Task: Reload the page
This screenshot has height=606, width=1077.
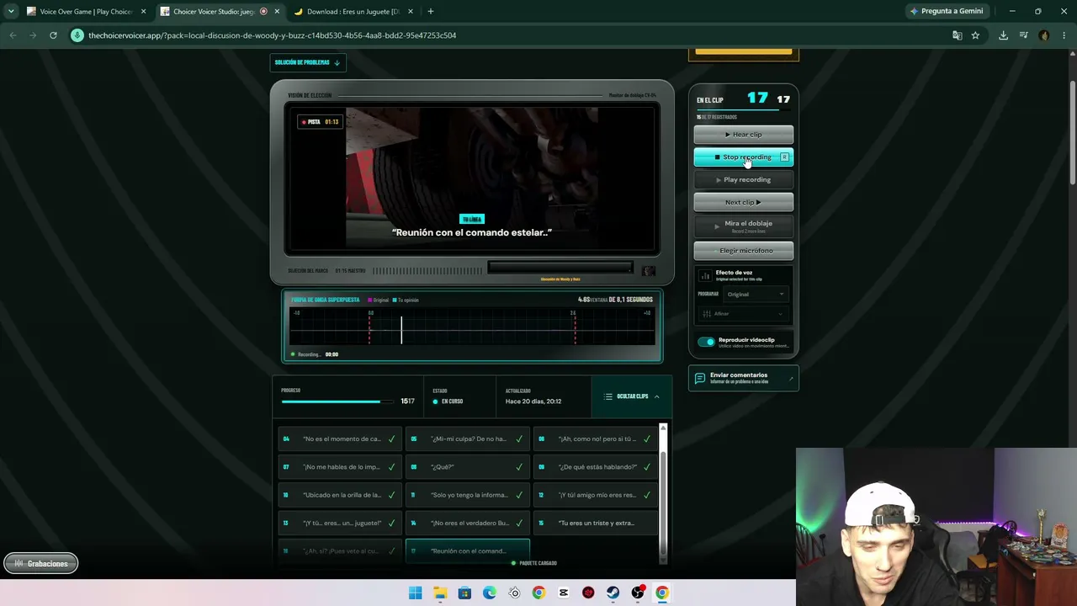Action: [x=53, y=35]
